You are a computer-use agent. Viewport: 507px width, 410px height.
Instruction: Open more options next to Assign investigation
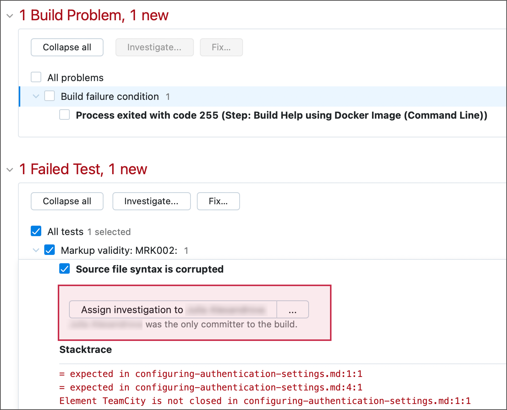coord(292,309)
